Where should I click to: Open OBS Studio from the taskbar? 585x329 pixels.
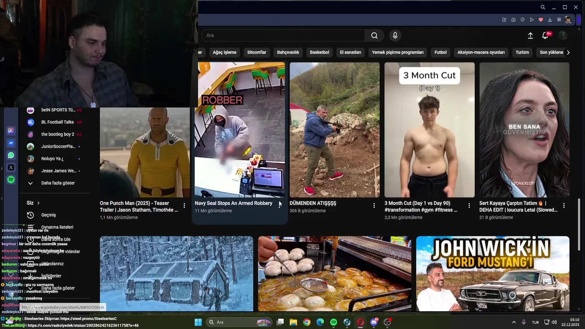387,322
